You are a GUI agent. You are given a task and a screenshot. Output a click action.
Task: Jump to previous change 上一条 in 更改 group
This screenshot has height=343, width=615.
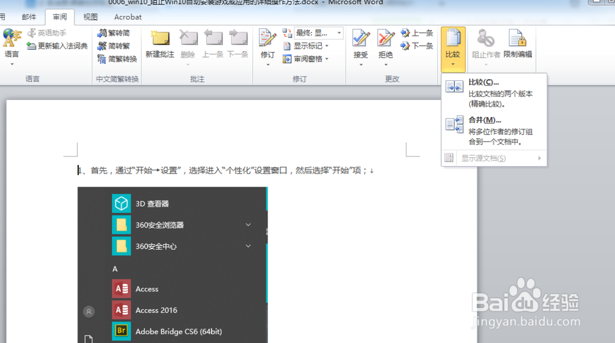click(x=416, y=33)
